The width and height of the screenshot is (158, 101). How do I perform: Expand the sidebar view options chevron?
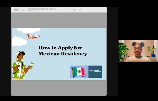pos(26,10)
